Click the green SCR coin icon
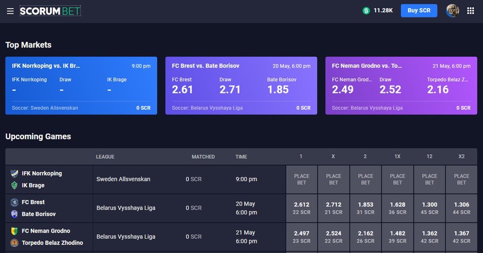 click(366, 11)
